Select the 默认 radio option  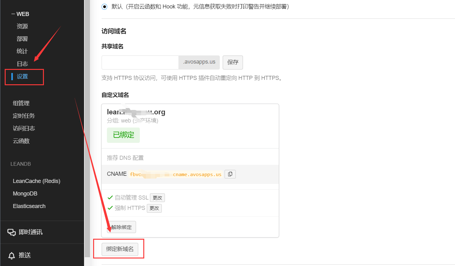tap(104, 7)
